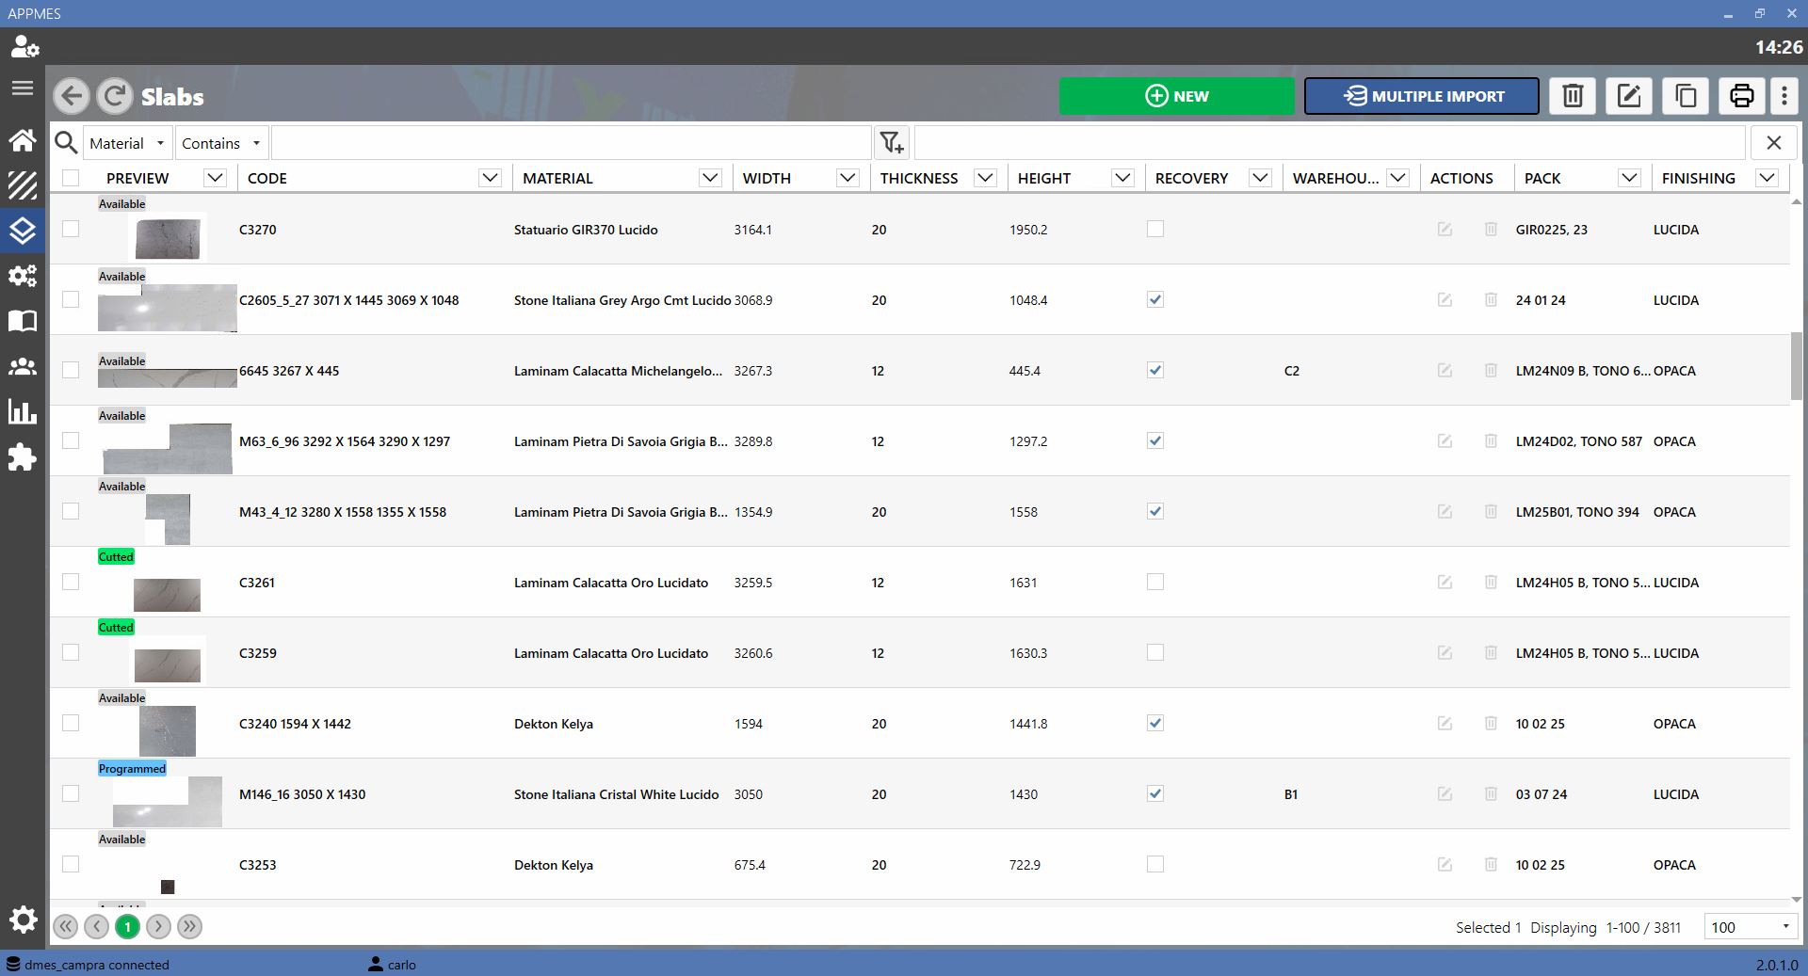Click the printer icon

click(x=1742, y=96)
